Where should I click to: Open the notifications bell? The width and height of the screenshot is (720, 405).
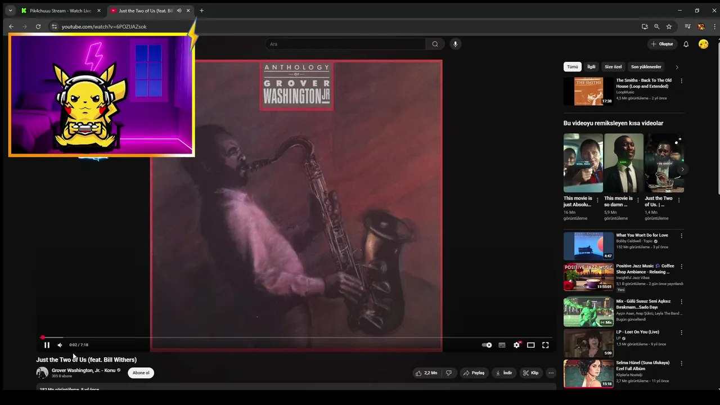click(686, 44)
